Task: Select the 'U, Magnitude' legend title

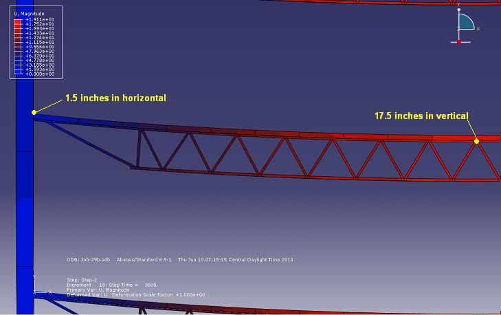Action: coord(28,12)
